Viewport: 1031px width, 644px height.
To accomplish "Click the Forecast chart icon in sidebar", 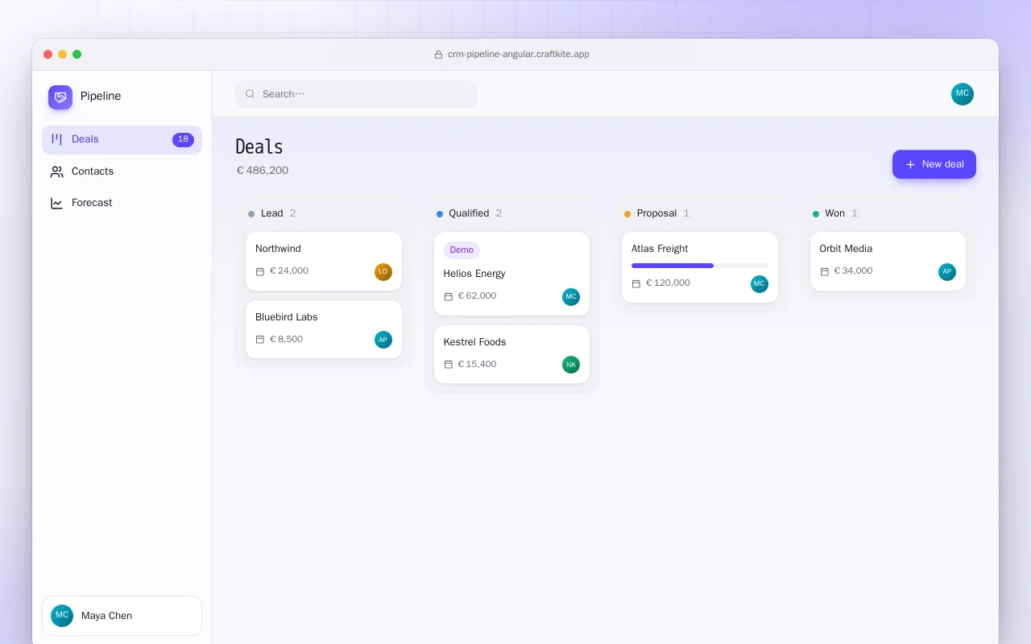I will point(56,203).
